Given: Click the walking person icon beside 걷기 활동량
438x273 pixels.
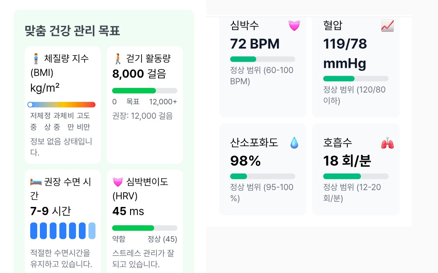Looking at the screenshot, I should click(x=118, y=59).
